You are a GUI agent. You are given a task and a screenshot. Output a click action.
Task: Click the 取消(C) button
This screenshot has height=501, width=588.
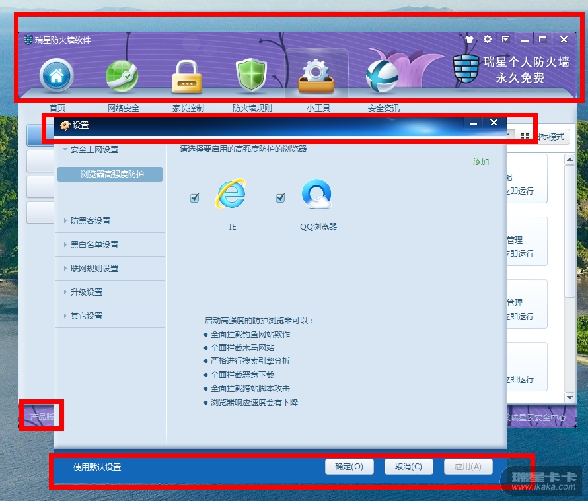[408, 467]
